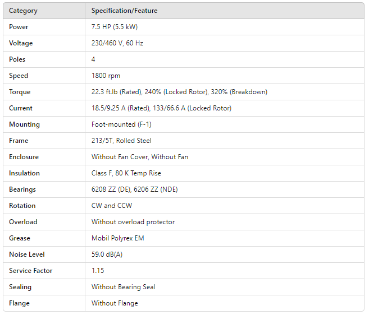This screenshot has width=369, height=315.
Task: Select the Noise Level row label
Action: click(26, 254)
